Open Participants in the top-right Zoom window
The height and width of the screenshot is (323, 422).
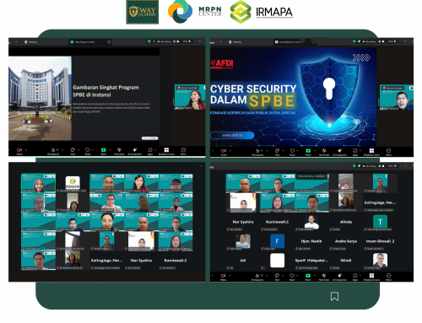tap(257, 152)
